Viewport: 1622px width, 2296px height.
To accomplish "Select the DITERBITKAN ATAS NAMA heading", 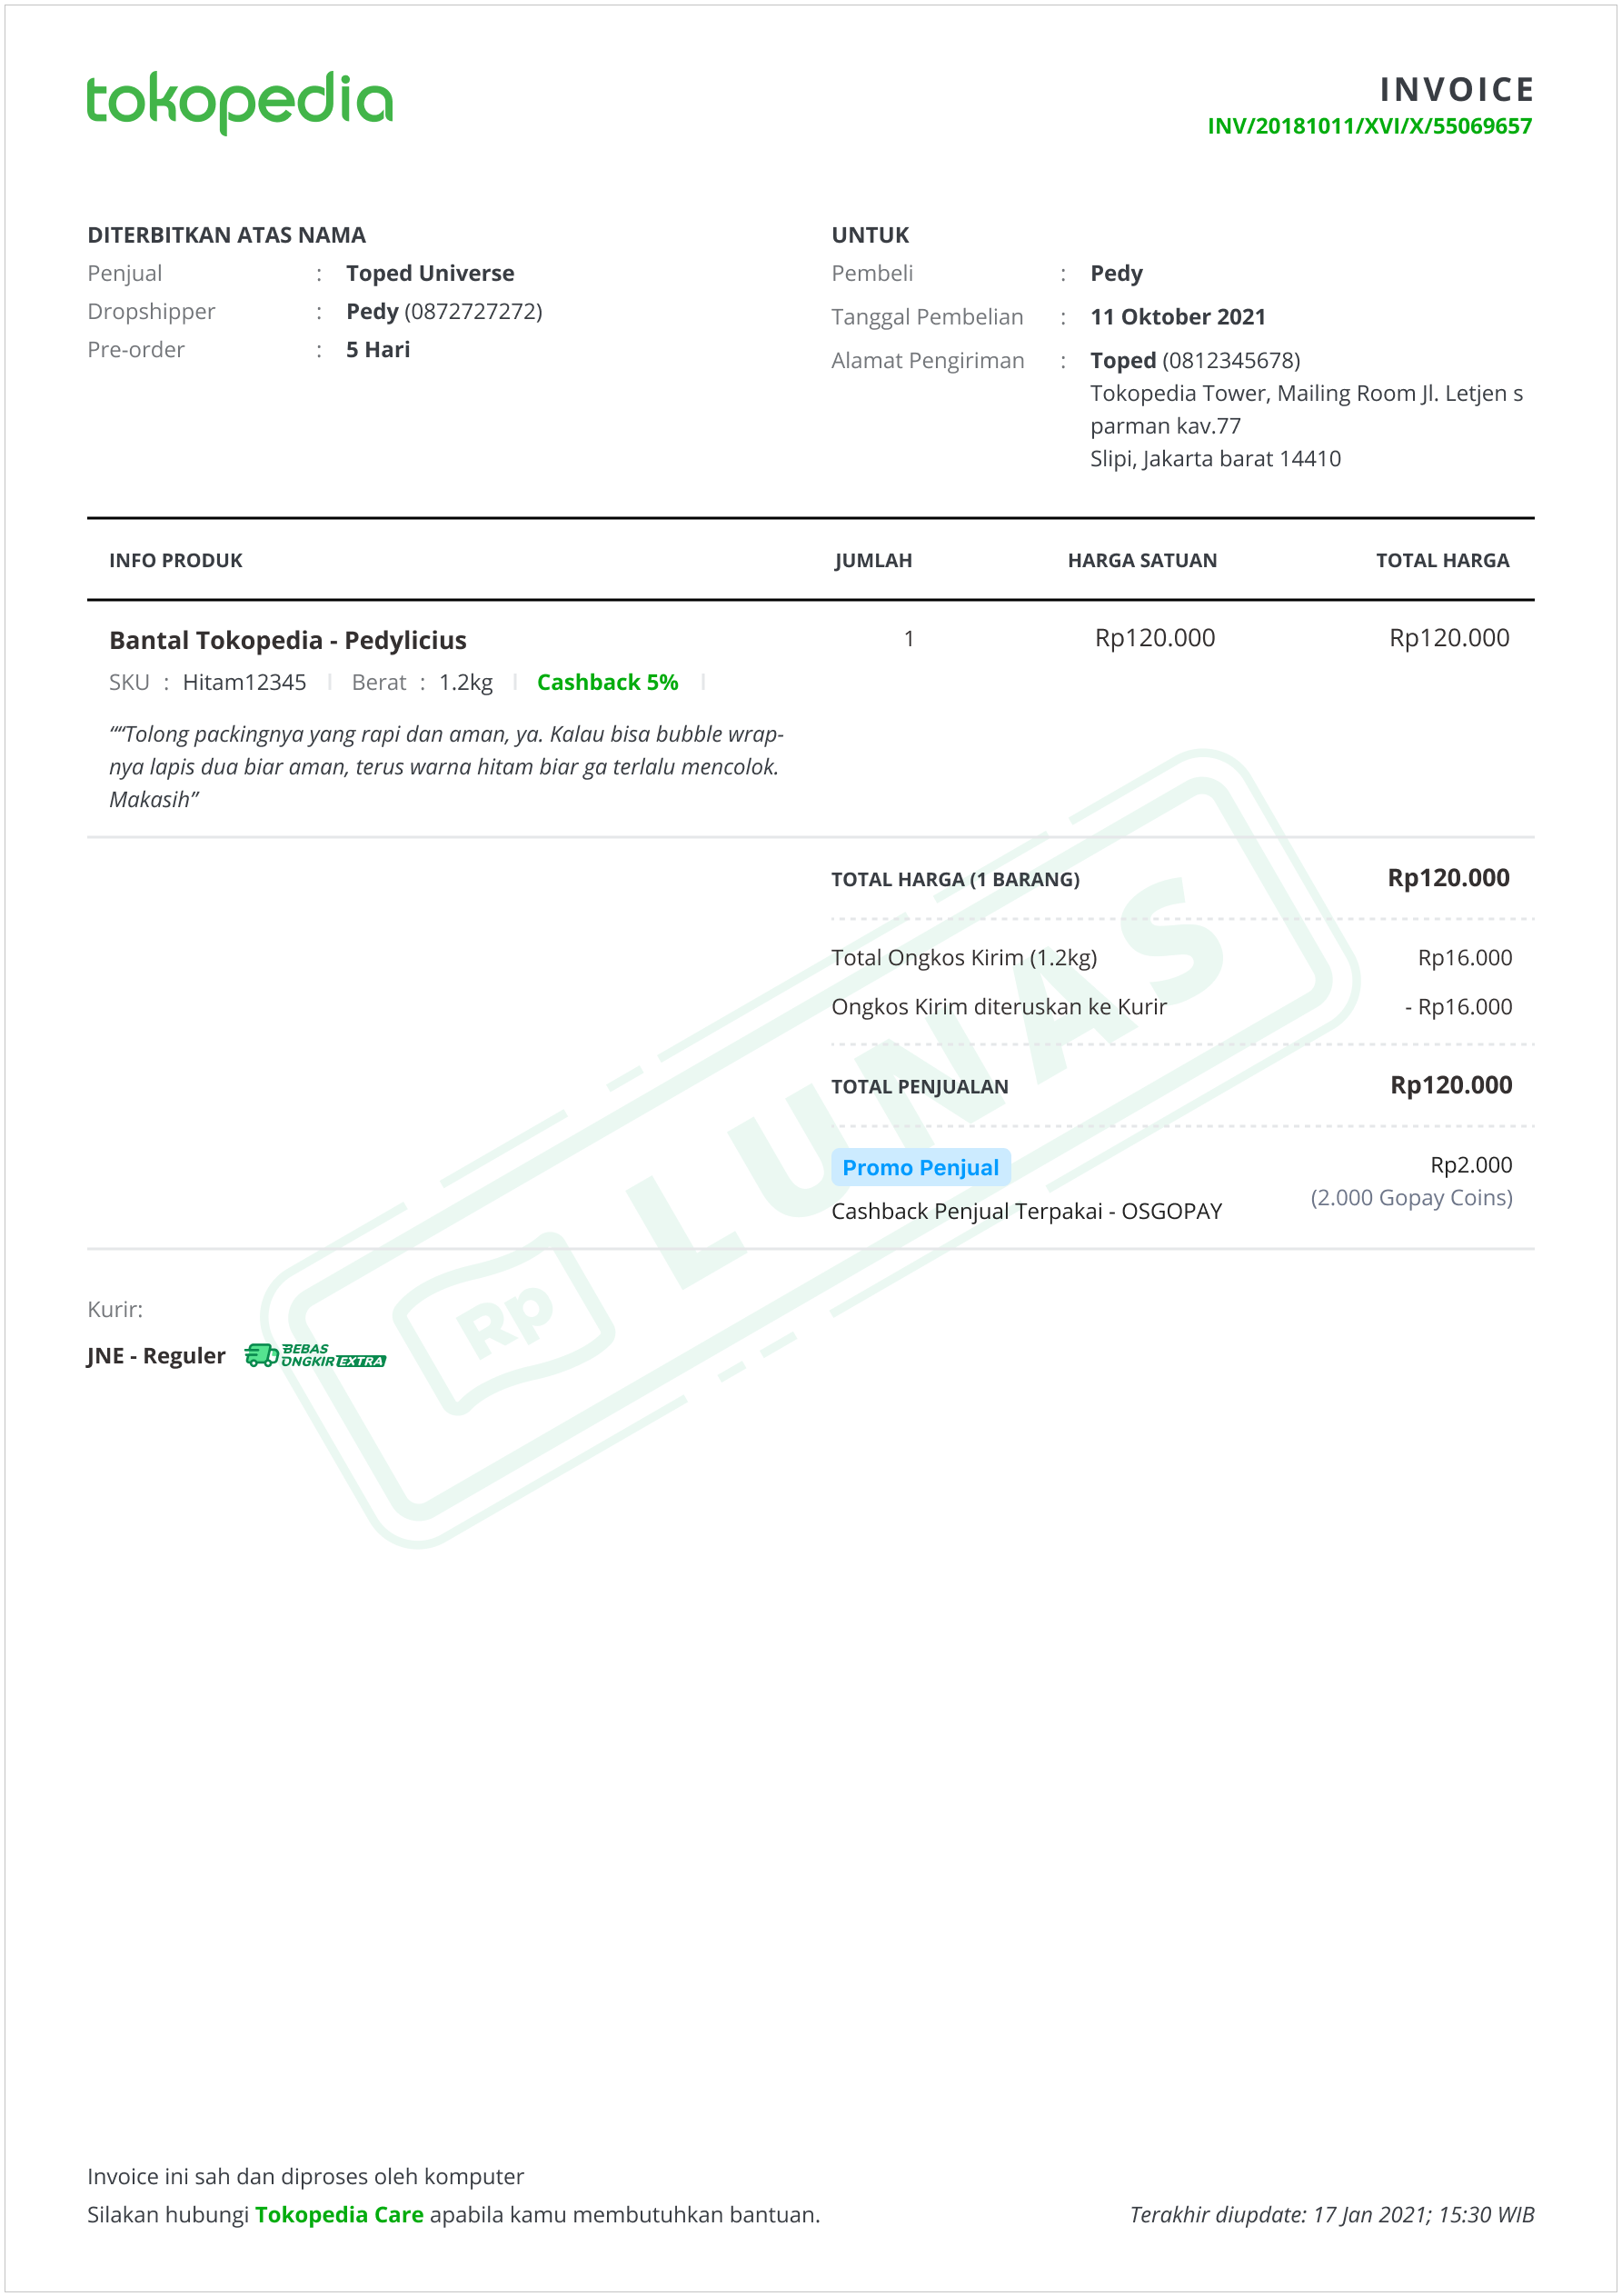I will point(227,235).
